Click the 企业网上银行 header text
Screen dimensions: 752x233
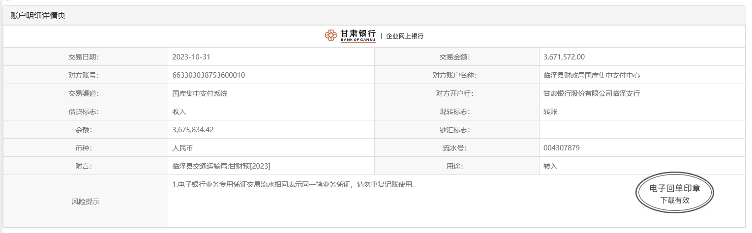point(404,36)
